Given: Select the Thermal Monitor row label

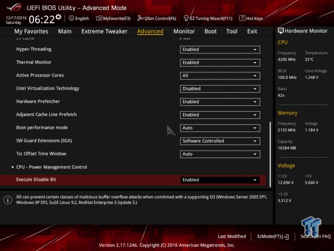Looking at the screenshot, I should [x=33, y=62].
